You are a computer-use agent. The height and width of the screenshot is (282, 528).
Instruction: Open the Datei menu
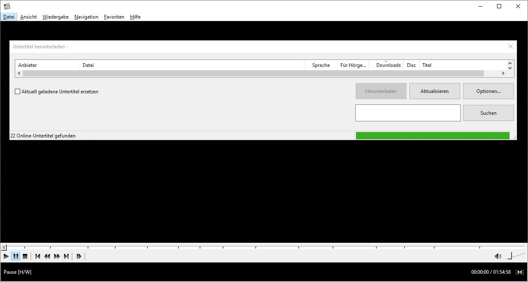tap(9, 17)
